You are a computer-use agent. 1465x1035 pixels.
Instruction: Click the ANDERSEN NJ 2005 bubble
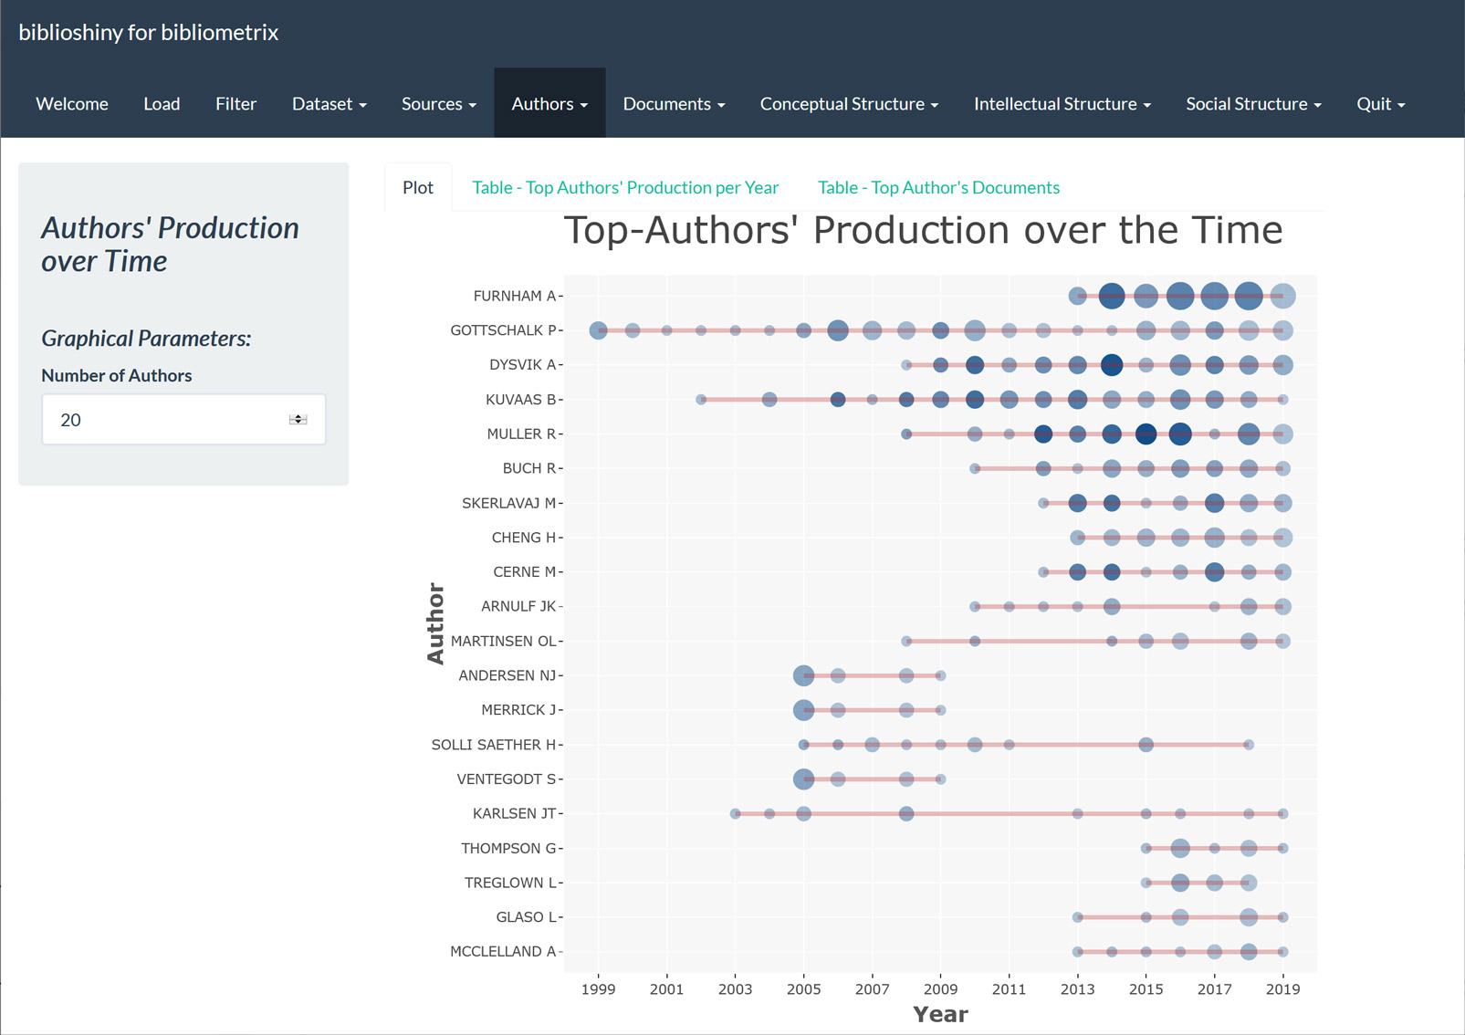(803, 675)
